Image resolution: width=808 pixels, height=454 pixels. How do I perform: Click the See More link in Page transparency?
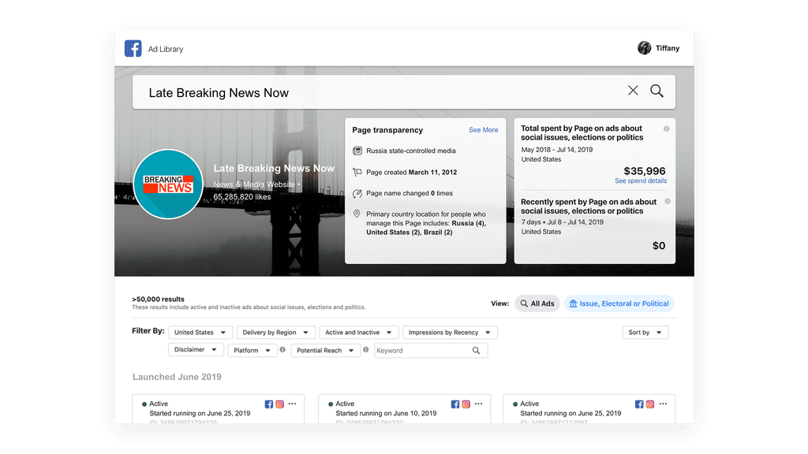tap(483, 130)
